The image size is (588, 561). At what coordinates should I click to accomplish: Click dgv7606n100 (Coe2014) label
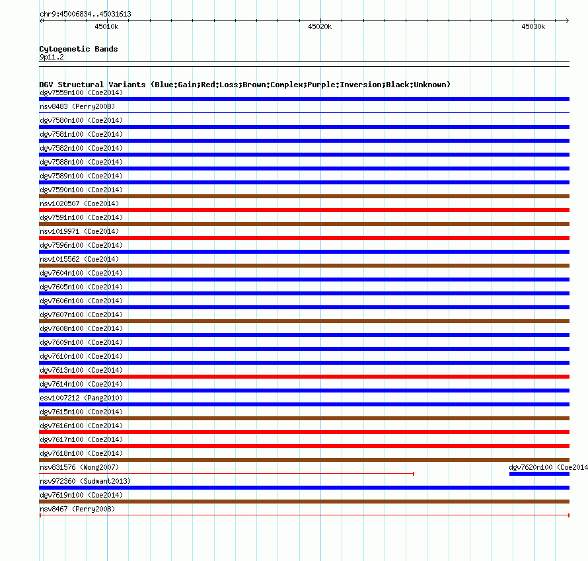coord(81,301)
